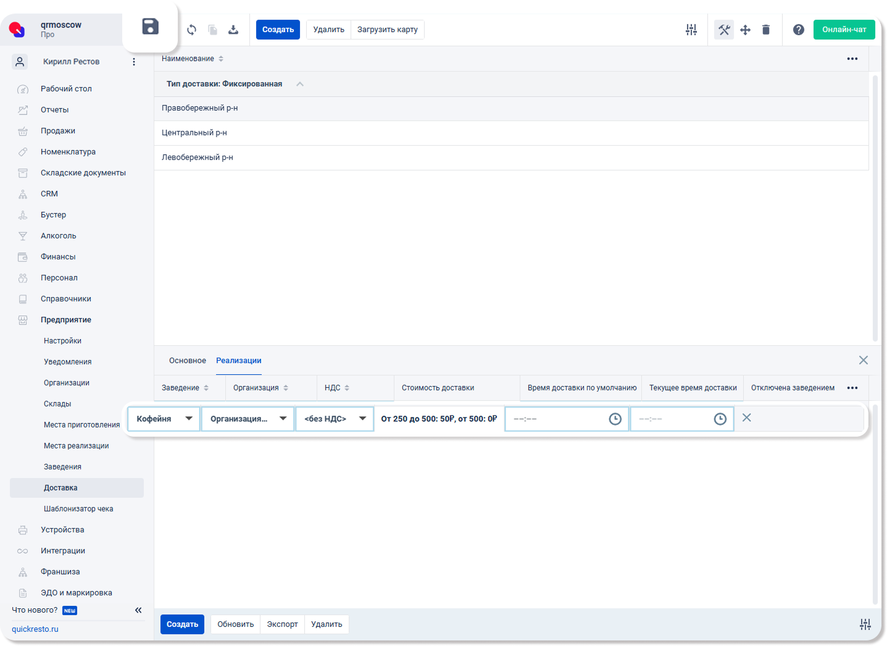Screen dimensions: 887x646
Task: Click the trash bin icon in top toolbar
Action: pos(766,30)
